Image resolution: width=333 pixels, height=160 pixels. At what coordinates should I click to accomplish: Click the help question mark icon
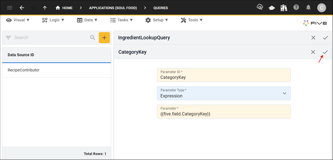296,7
